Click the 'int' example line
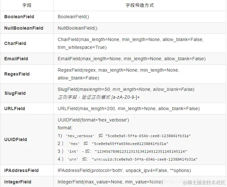The width and height of the screenshot is (227, 187). coord(122,151)
